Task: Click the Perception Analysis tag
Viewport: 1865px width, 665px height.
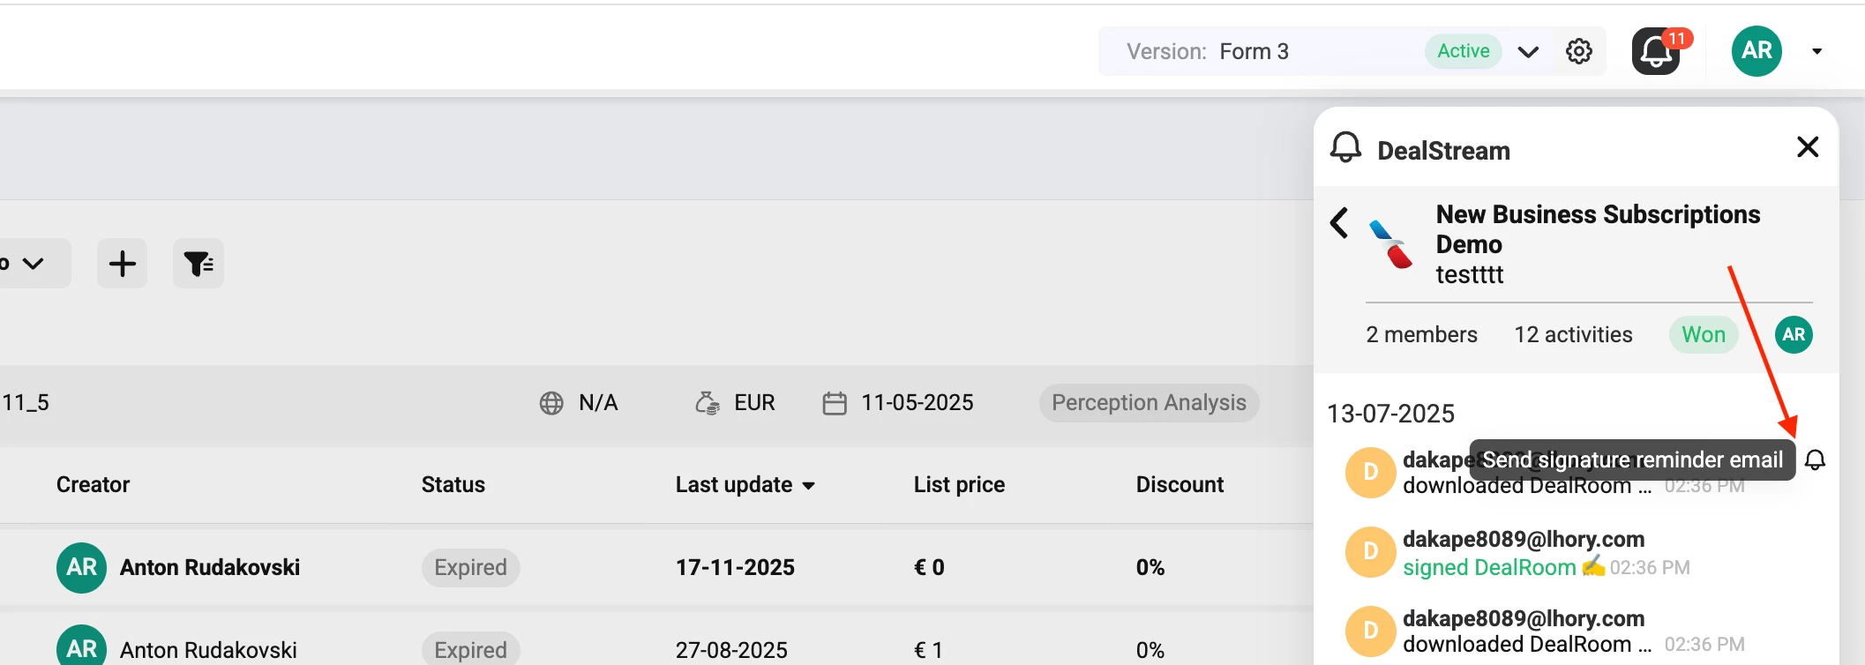Action: [1148, 403]
